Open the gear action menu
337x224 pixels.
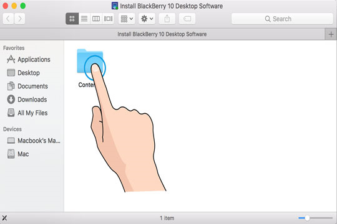[x=147, y=19]
